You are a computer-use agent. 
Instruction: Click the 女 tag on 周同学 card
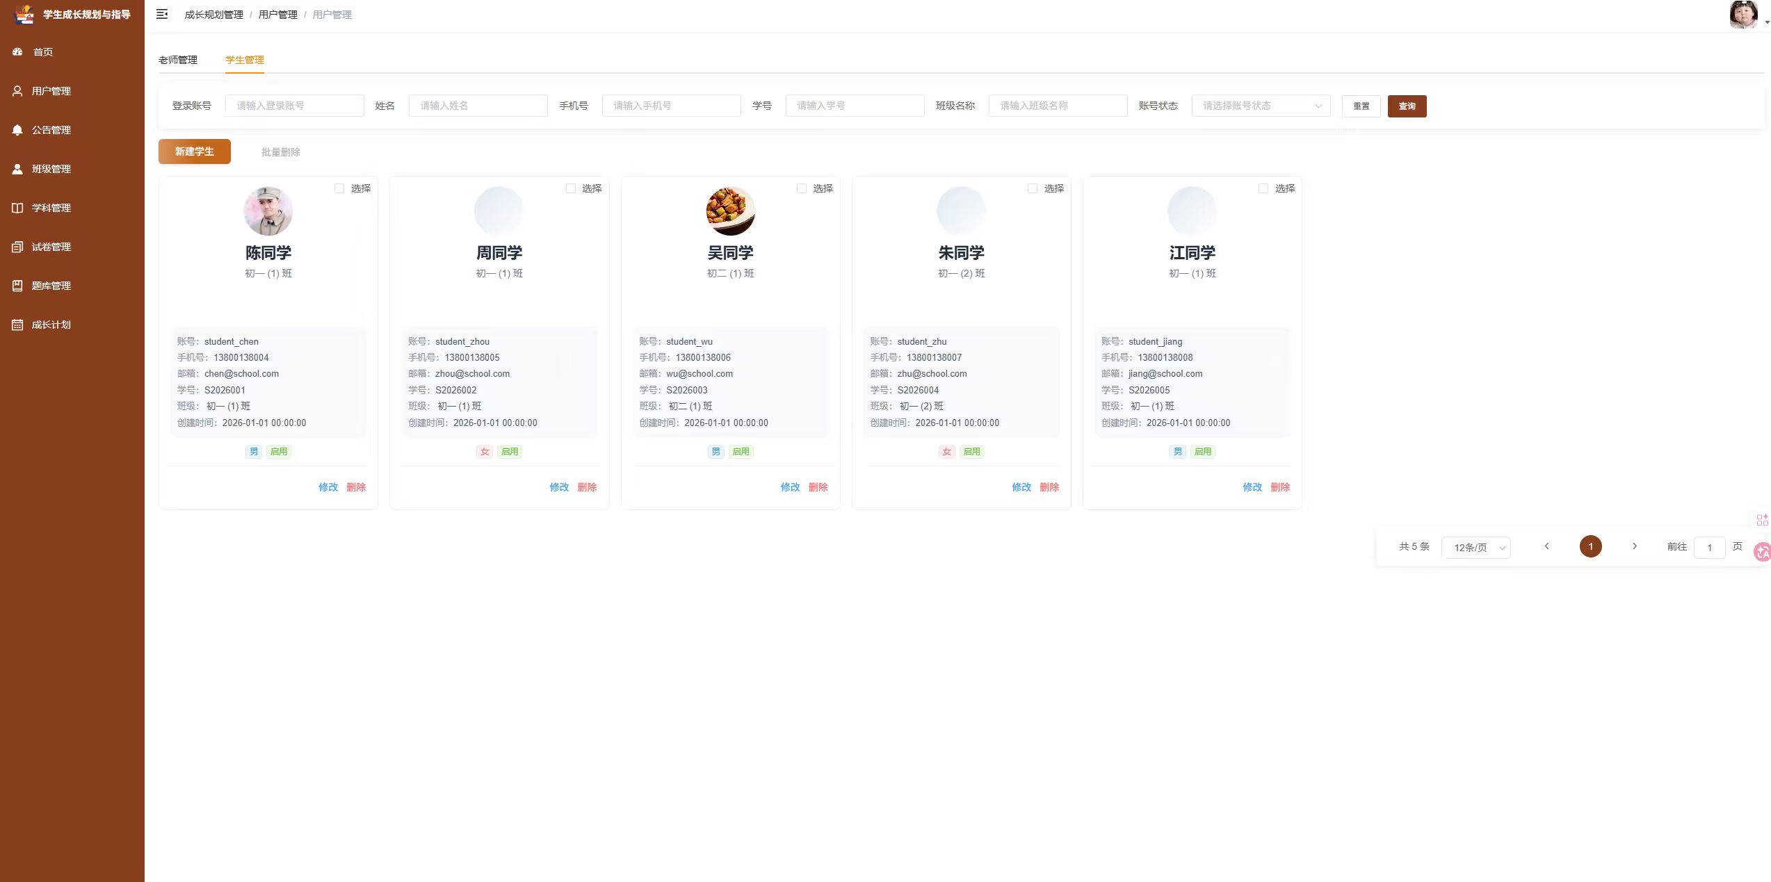point(485,452)
